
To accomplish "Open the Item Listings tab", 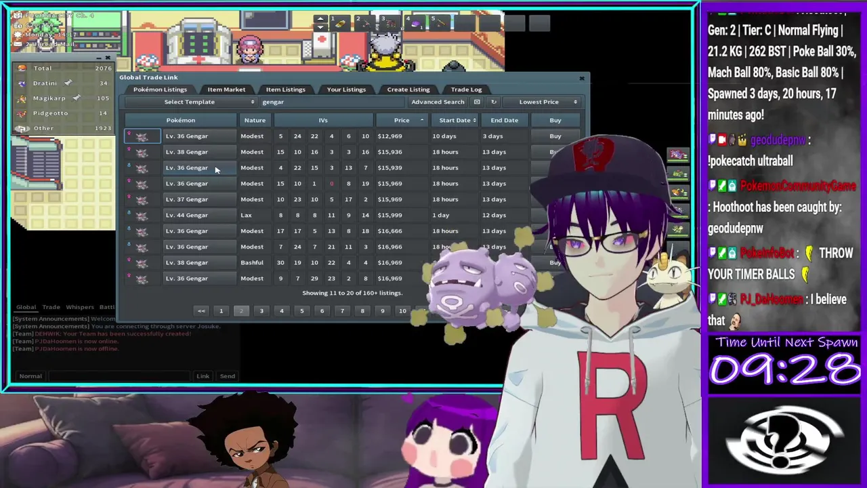I will [x=285, y=89].
